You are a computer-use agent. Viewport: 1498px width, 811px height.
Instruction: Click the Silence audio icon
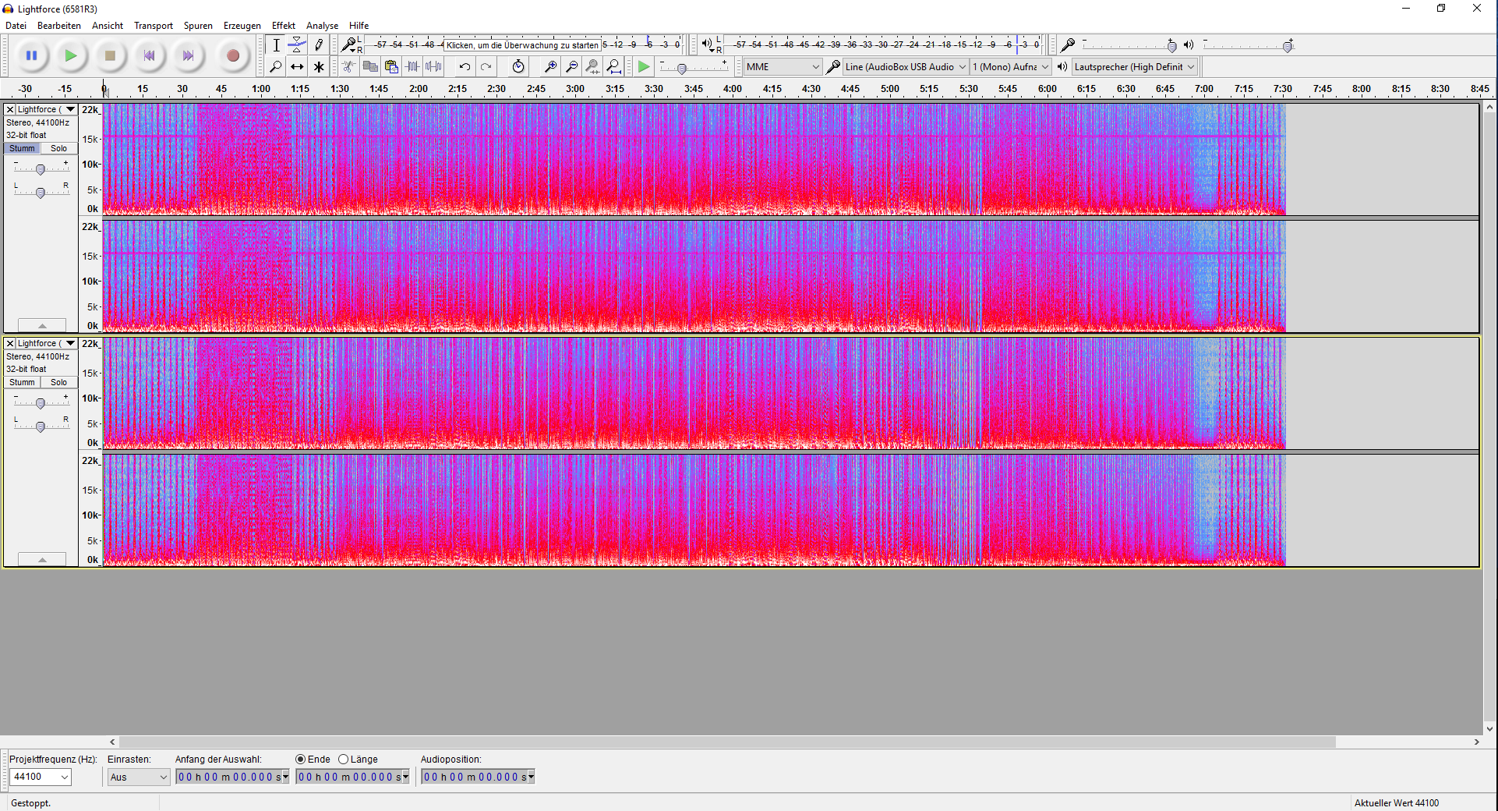click(x=433, y=67)
